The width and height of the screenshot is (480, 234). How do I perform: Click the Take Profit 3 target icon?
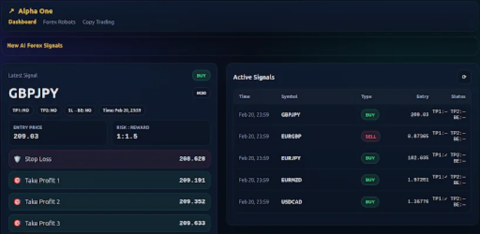(17, 223)
